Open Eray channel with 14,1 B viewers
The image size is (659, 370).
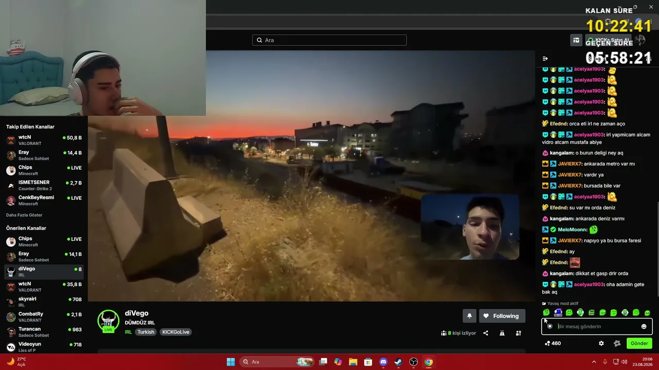pos(44,256)
